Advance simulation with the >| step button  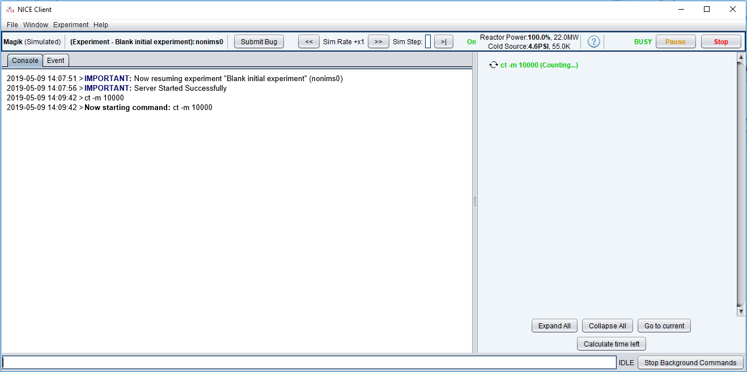(443, 42)
